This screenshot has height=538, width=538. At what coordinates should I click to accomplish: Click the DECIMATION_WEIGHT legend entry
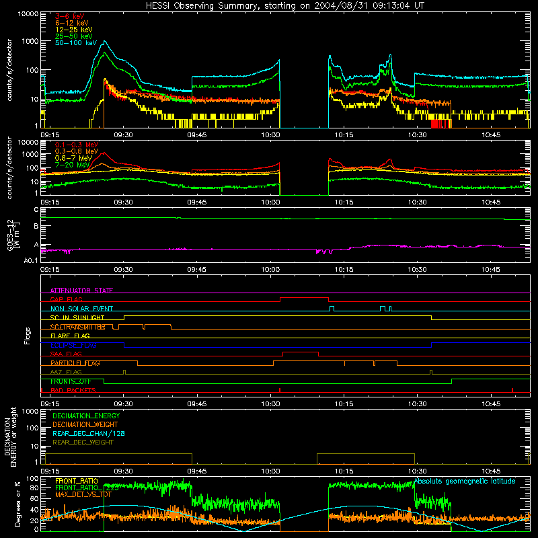pos(85,424)
